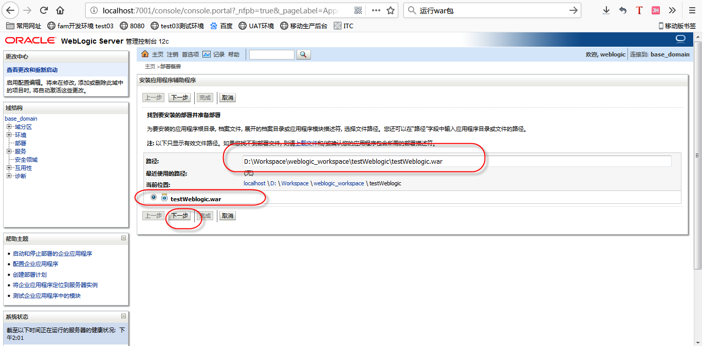This screenshot has width=702, height=346.
Task: Click 查看更改和重新启动 link
Action: click(32, 70)
